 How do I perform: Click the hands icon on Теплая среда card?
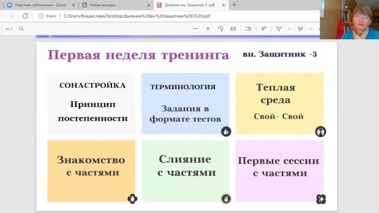(x=320, y=131)
